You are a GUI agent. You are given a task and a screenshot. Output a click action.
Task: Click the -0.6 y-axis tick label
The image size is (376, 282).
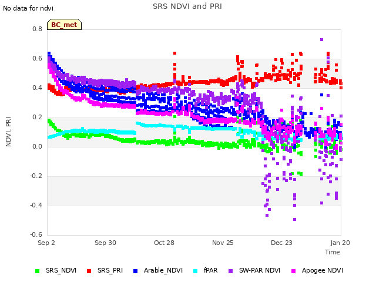[36, 234]
